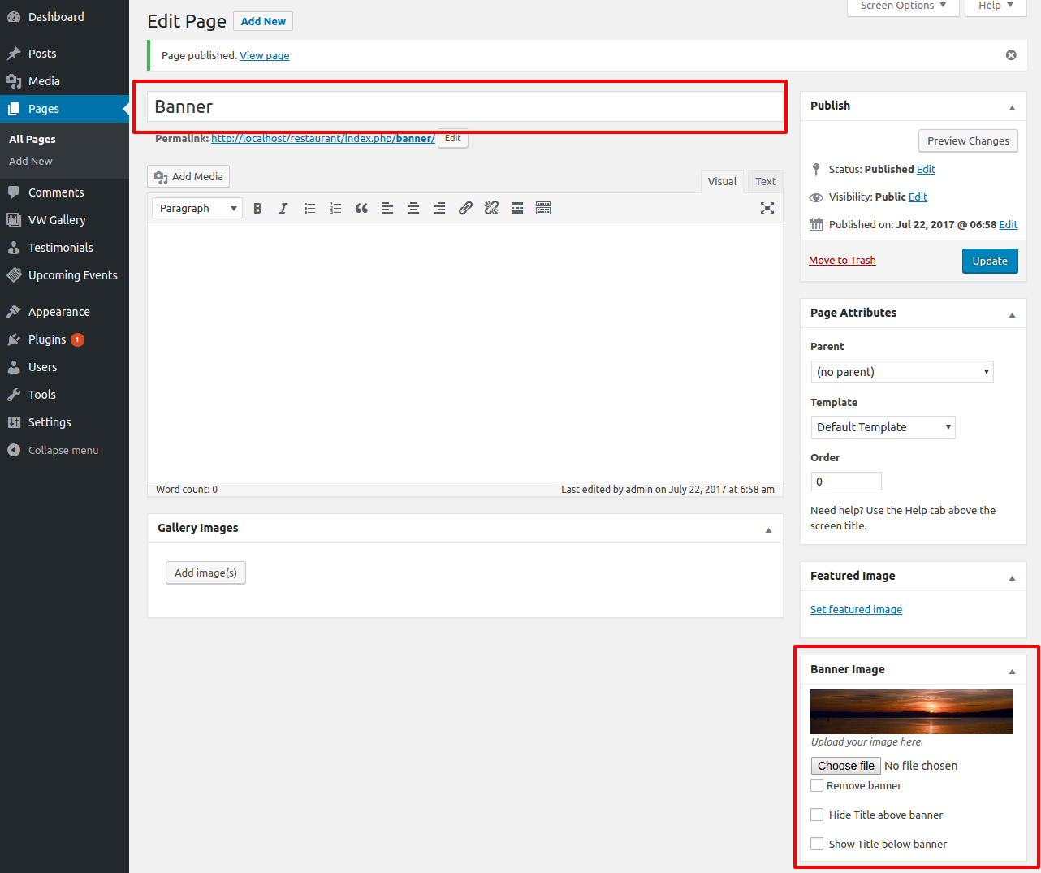Click the page title field containing Banner

tap(464, 107)
